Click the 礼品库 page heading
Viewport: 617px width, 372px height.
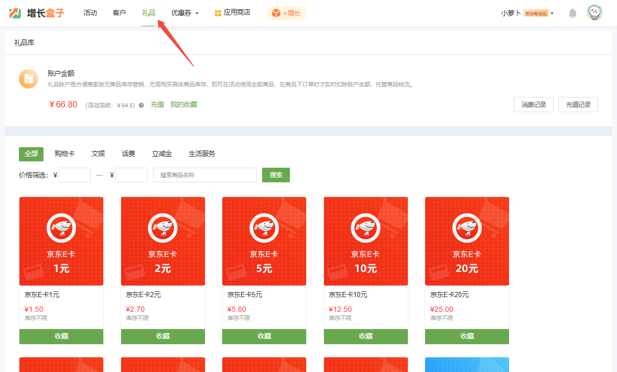coord(24,43)
